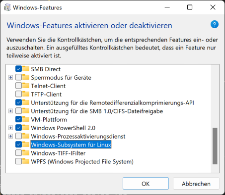Click the Windows PowerShell 2.0 folder icon
The height and width of the screenshot is (195, 225).
(26, 128)
